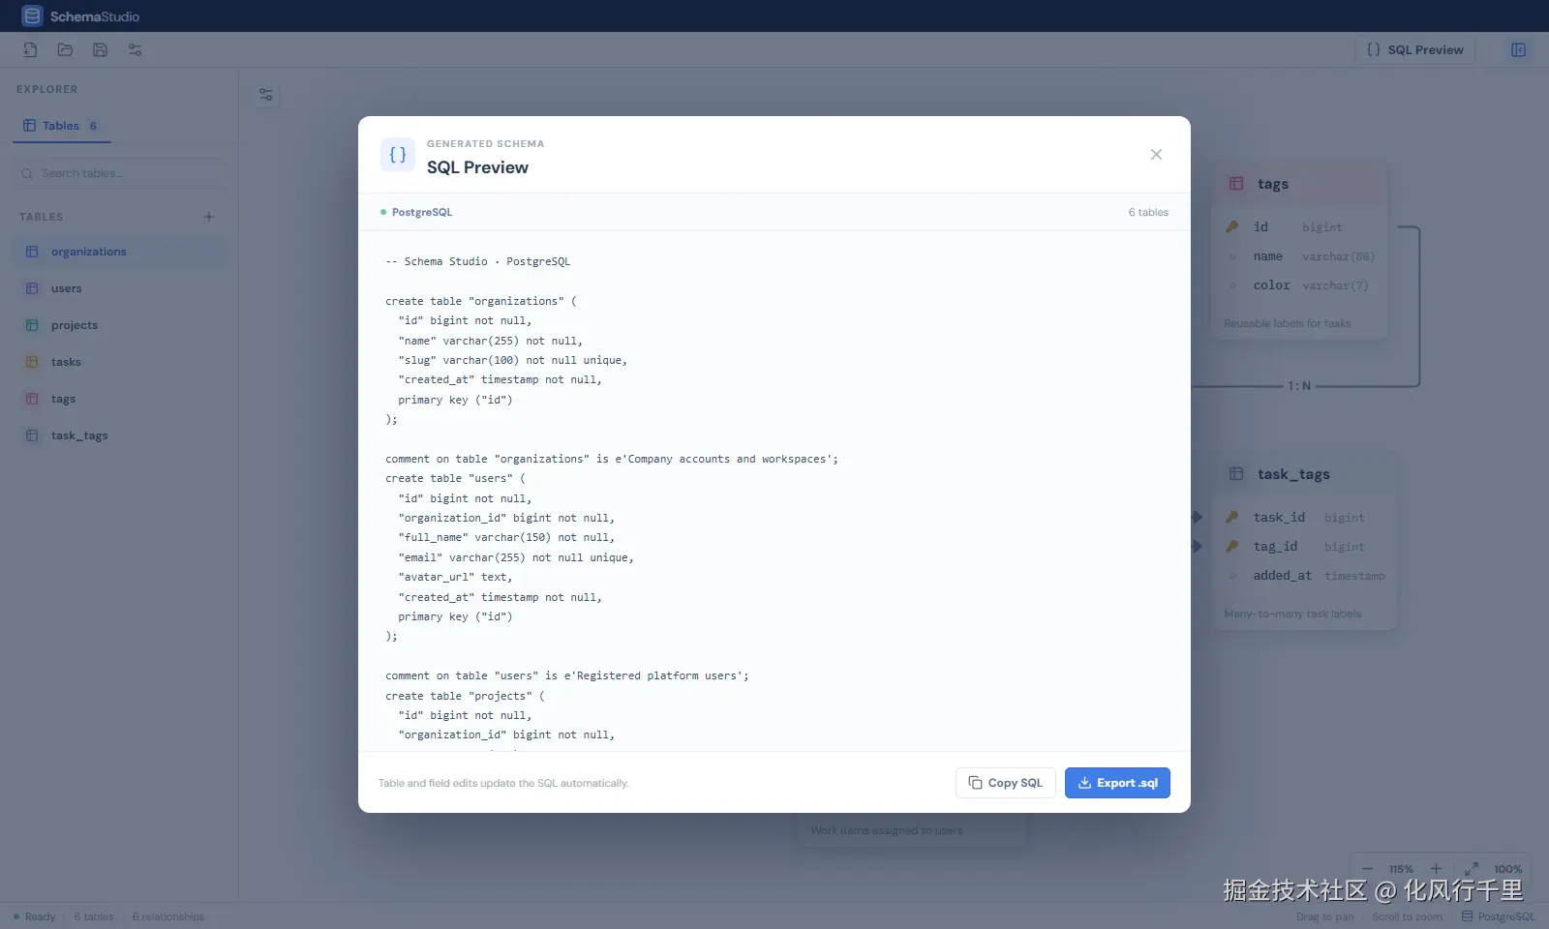Select the users table
1549x929 pixels.
click(x=119, y=288)
